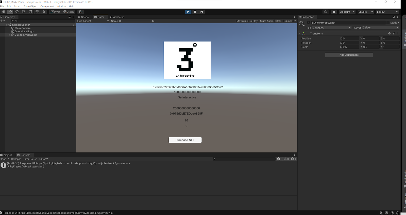Open the Component menu
This screenshot has height=215, width=406.
pos(47,6)
